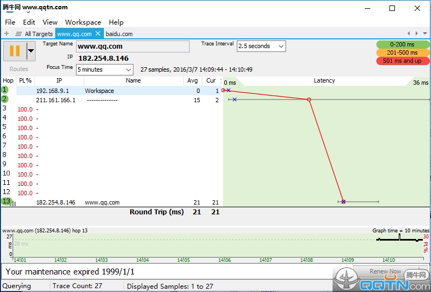Click the 201-500 ms orange legend

[x=403, y=52]
